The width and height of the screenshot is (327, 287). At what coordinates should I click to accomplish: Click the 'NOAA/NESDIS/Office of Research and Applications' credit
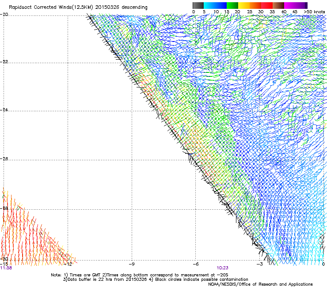point(260,284)
